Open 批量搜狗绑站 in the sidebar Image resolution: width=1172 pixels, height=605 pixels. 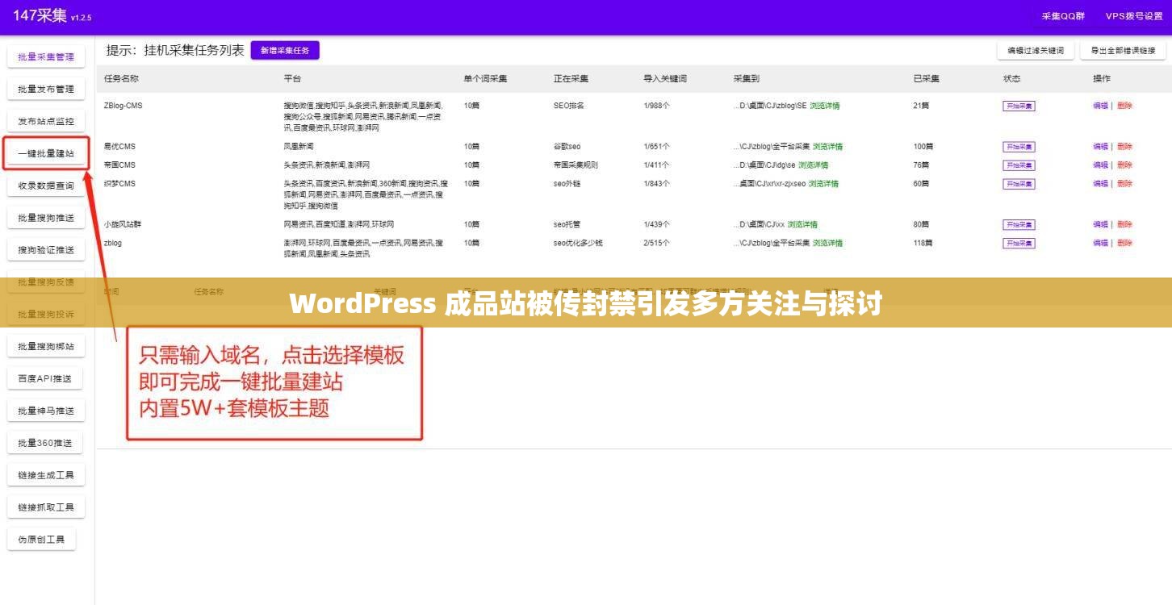[x=46, y=347]
